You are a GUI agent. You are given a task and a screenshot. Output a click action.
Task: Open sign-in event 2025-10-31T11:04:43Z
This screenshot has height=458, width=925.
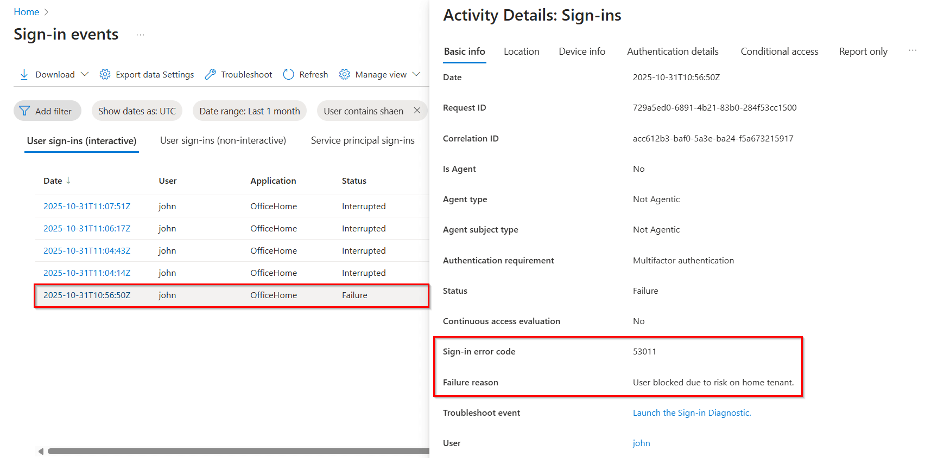point(87,251)
